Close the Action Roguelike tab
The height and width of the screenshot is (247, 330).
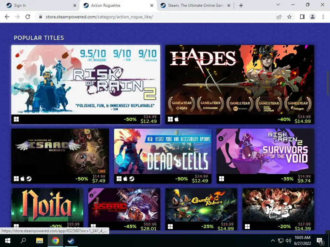152,5
